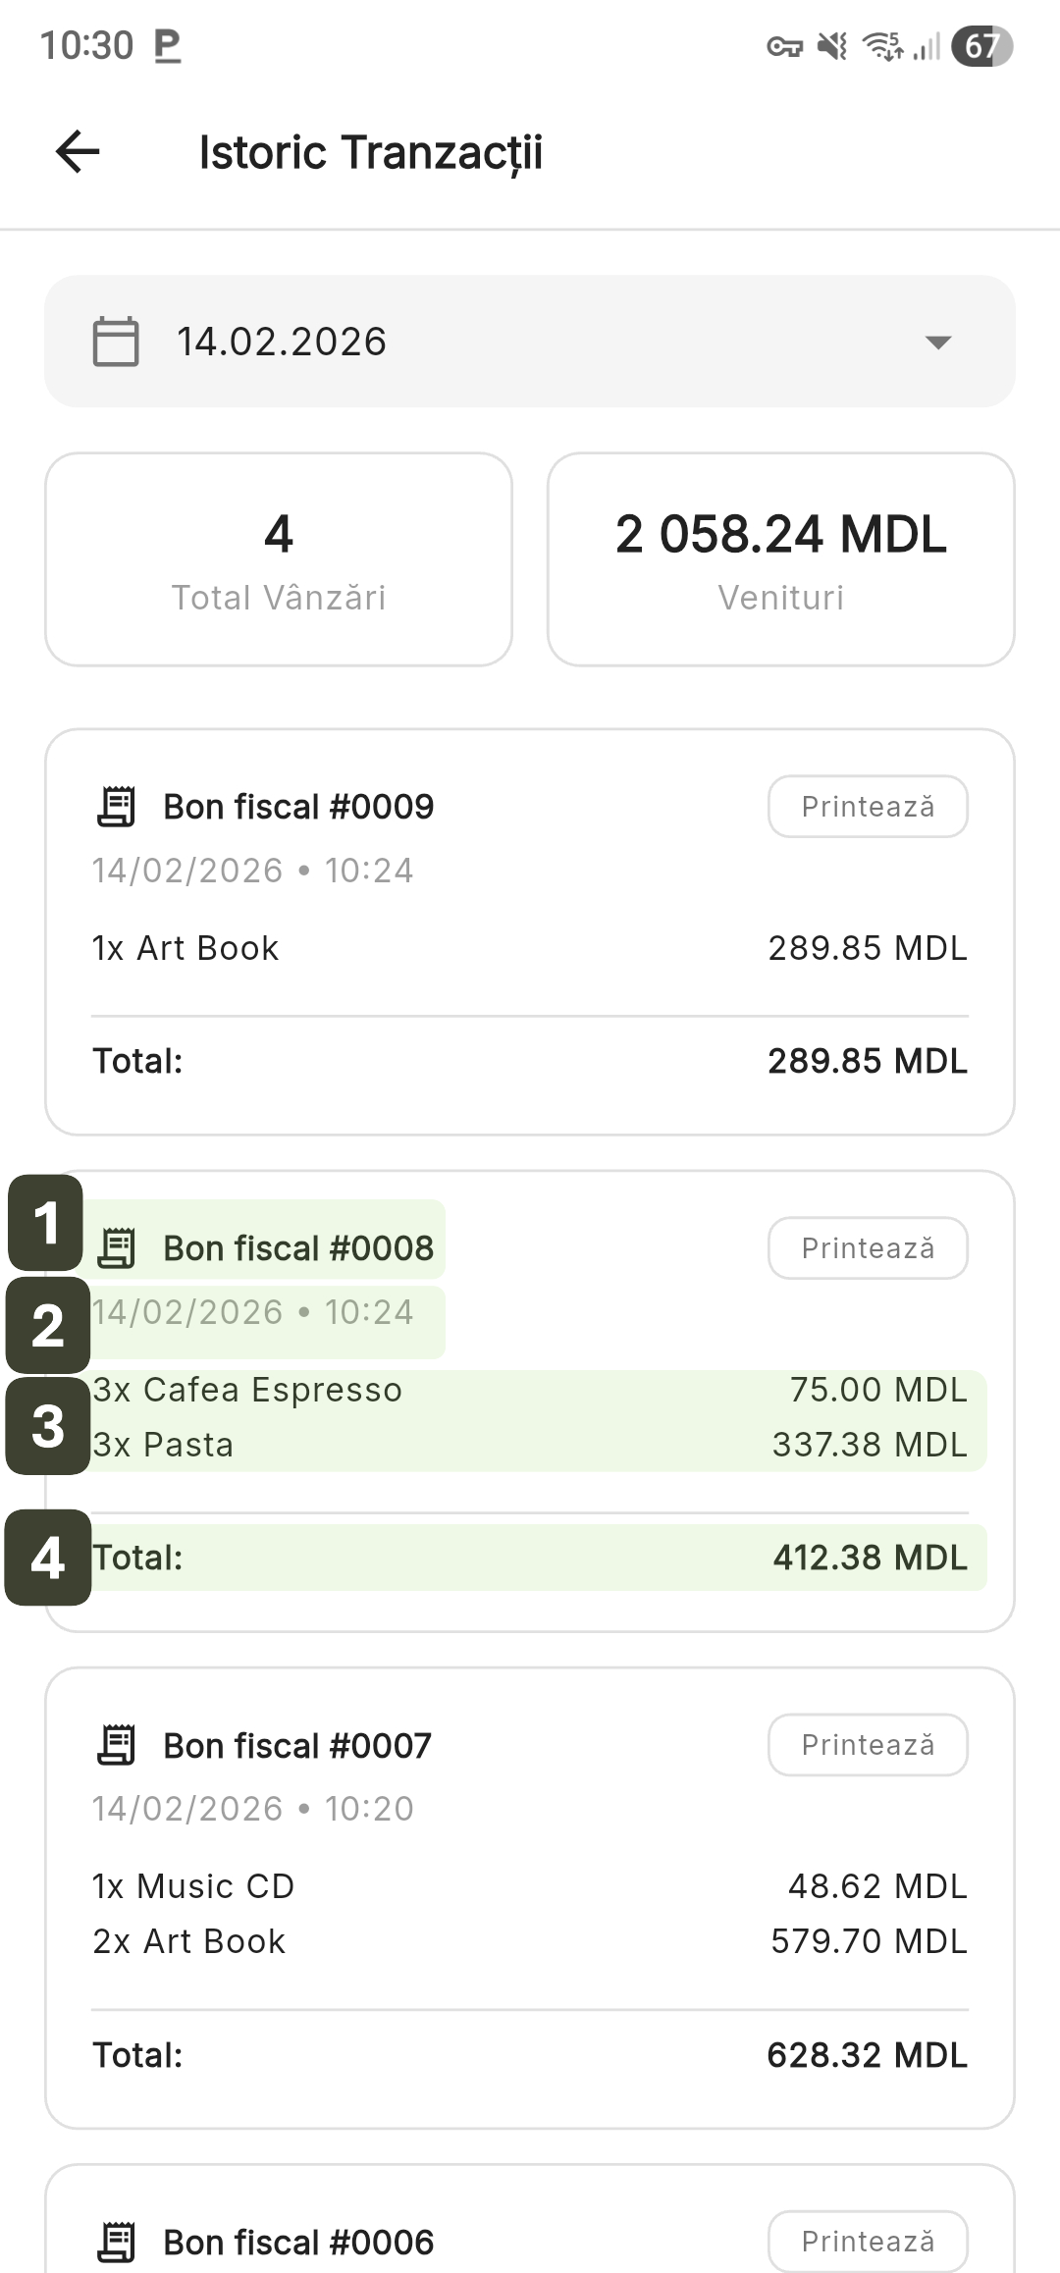Image resolution: width=1060 pixels, height=2273 pixels.
Task: Click the calendar icon in date selector
Action: pos(116,342)
